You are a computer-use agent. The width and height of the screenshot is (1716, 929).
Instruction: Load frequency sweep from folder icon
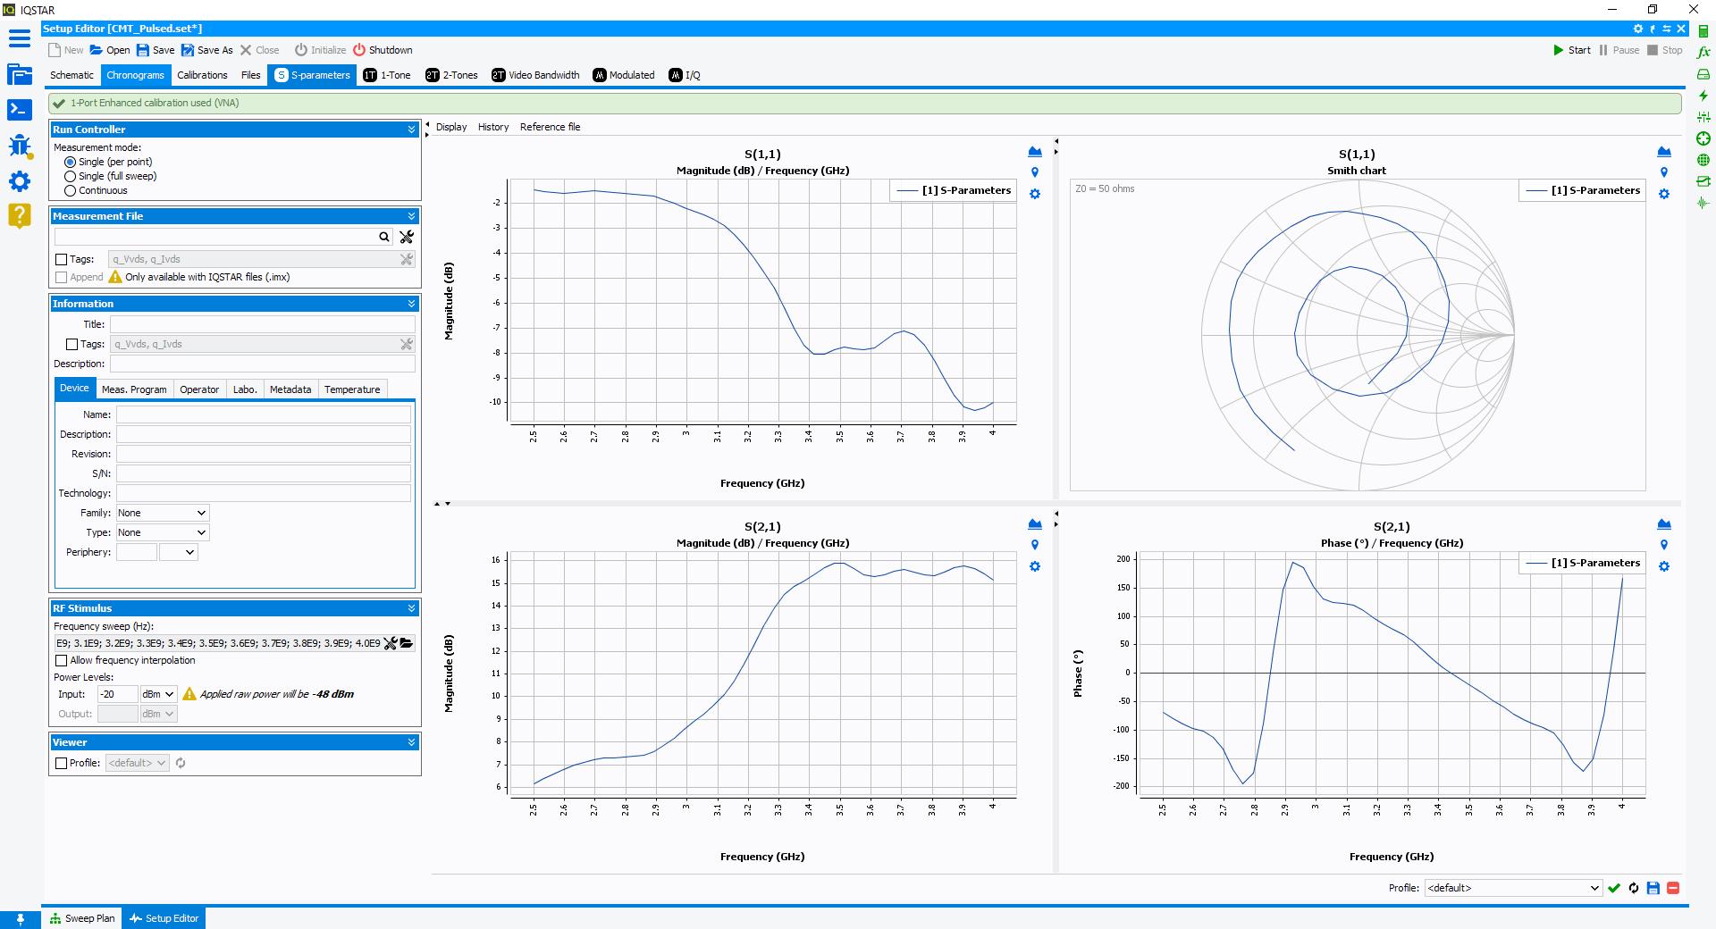407,643
